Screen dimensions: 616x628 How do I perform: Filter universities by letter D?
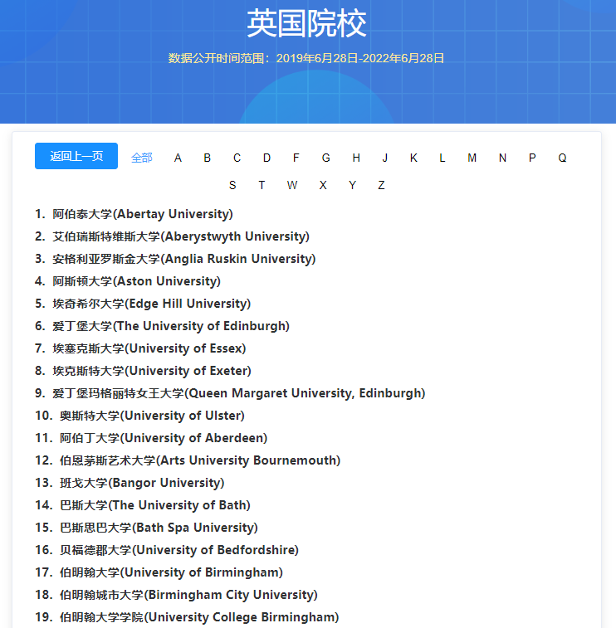tap(266, 158)
